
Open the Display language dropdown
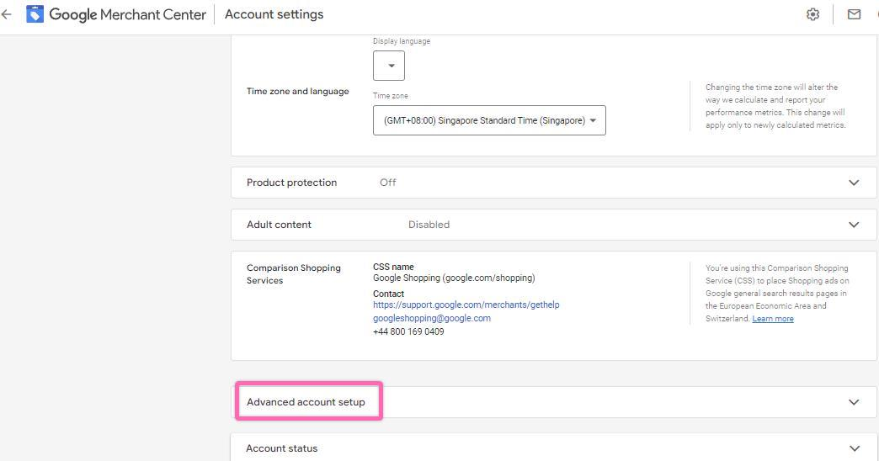tap(389, 66)
